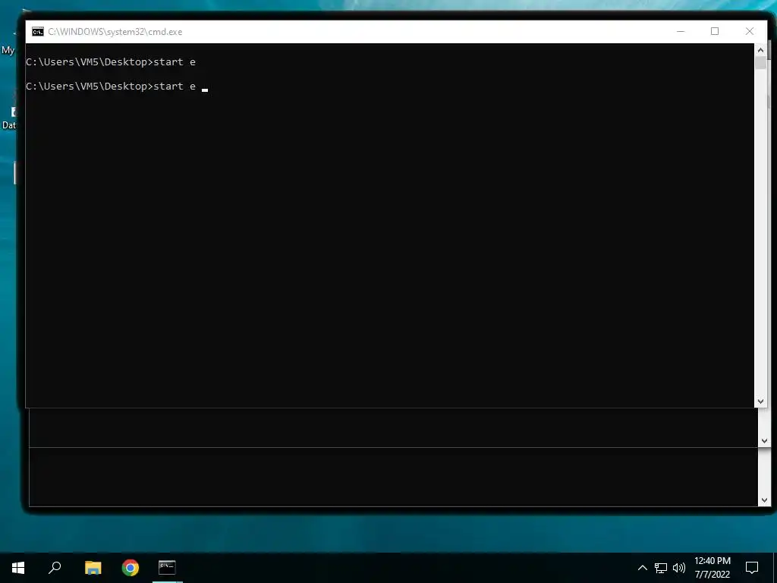Click the front cmd window scrollbar thumb
Viewport: 777px width, 583px height.
click(760, 63)
